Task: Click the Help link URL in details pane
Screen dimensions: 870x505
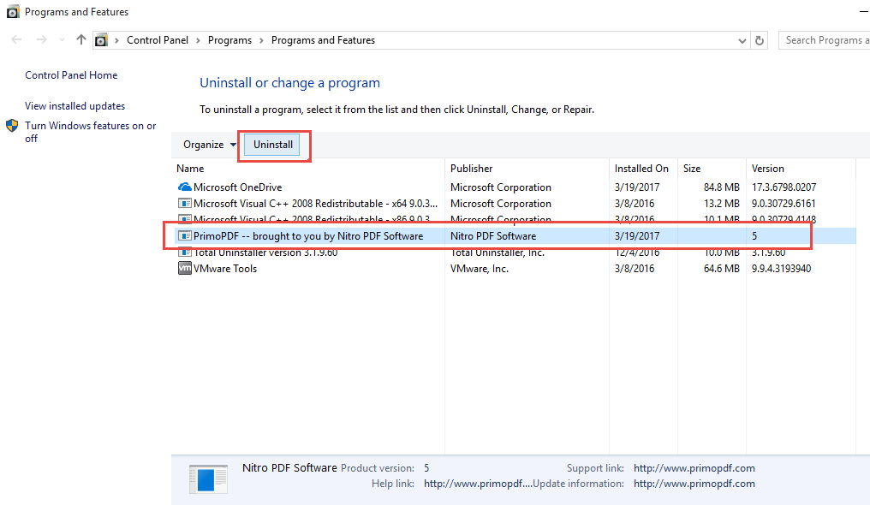Action: (478, 484)
